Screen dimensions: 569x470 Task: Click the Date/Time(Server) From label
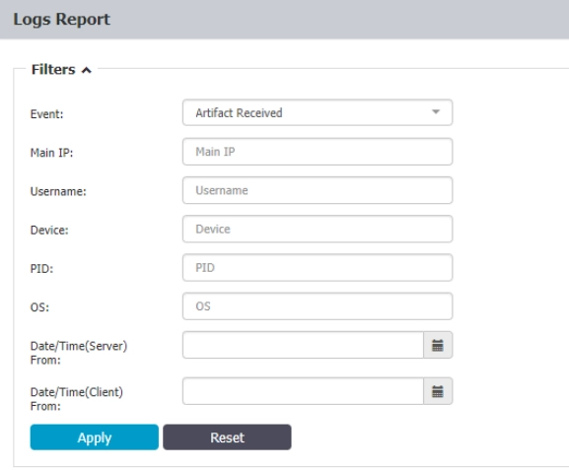79,353
